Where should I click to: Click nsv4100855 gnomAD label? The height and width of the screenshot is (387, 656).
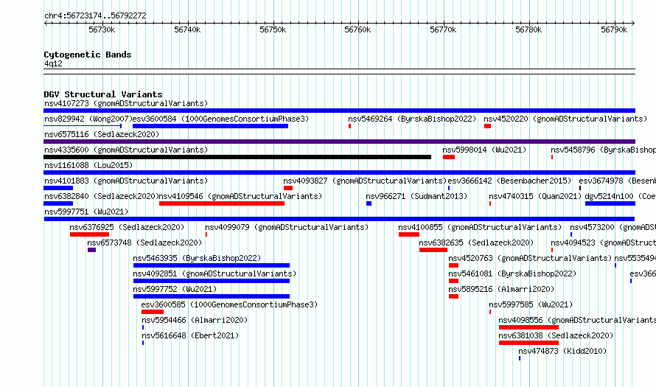(480, 227)
